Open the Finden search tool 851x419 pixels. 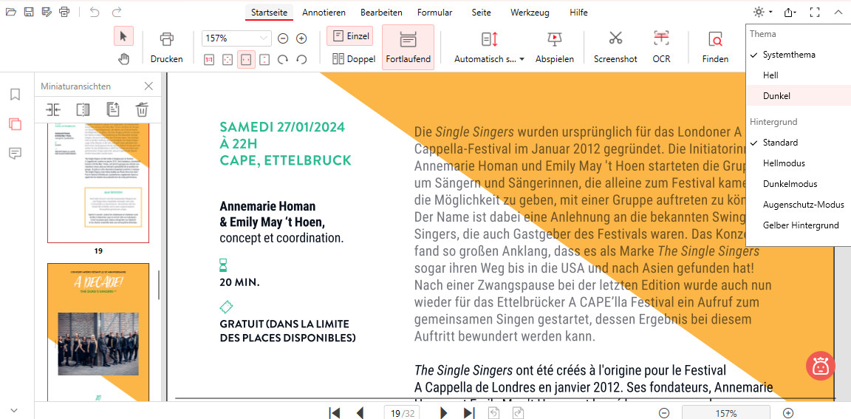point(715,48)
